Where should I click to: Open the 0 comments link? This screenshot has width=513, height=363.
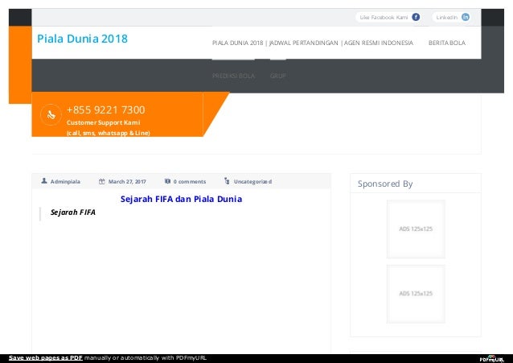click(x=190, y=182)
